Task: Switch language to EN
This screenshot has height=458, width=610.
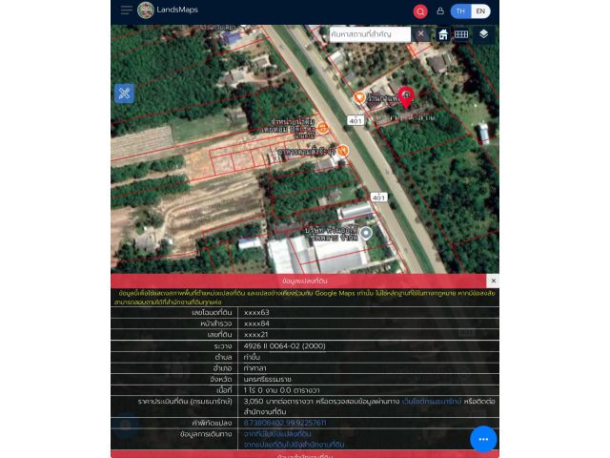Action: pyautogui.click(x=480, y=11)
